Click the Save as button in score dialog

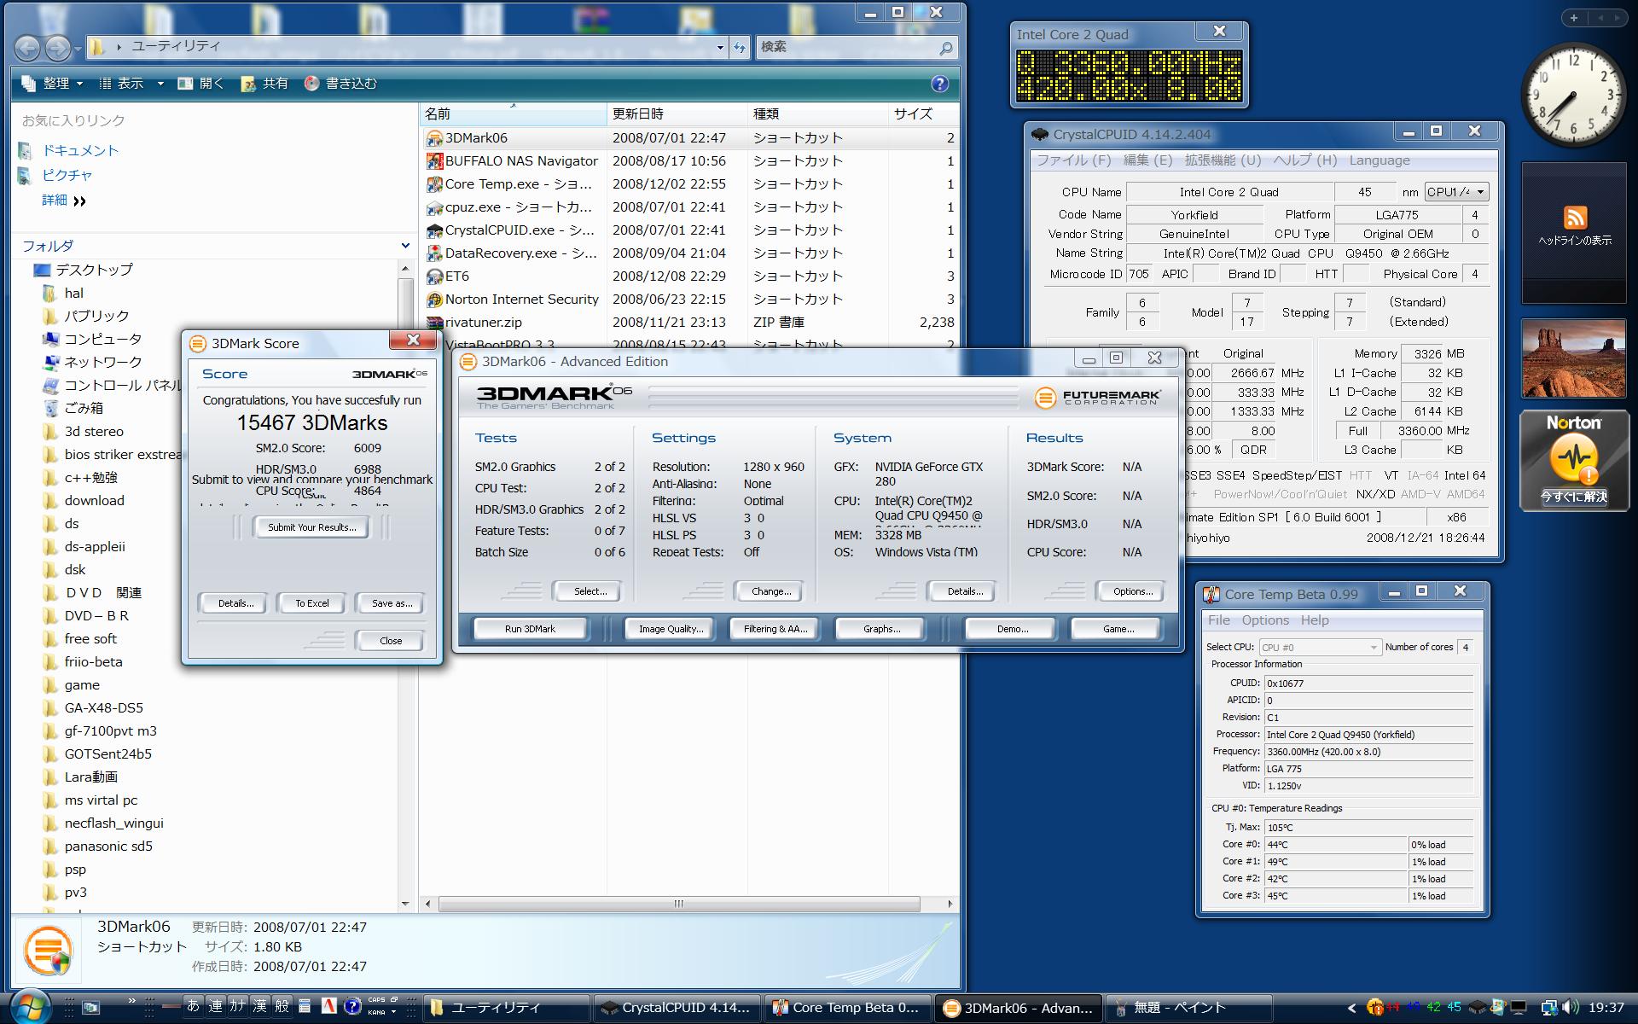tap(392, 603)
